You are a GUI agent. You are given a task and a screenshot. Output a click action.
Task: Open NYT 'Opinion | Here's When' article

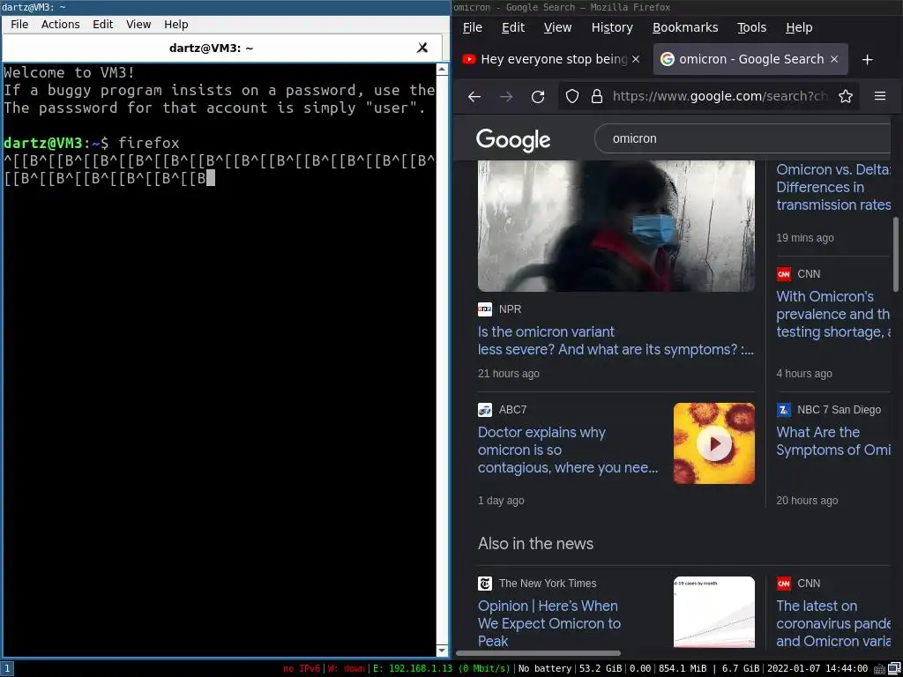click(x=549, y=623)
